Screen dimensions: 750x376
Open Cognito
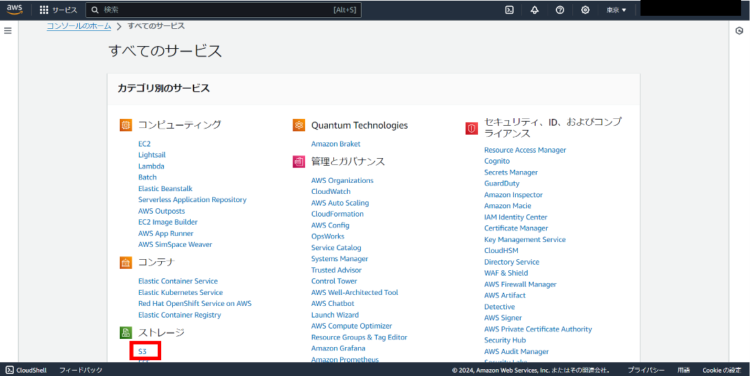497,162
